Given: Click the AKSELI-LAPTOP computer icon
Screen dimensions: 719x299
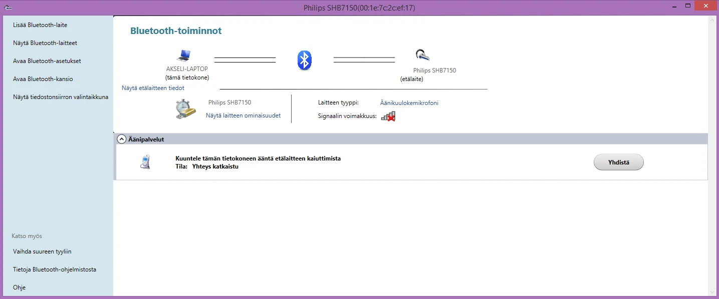Looking at the screenshot, I should (x=184, y=55).
